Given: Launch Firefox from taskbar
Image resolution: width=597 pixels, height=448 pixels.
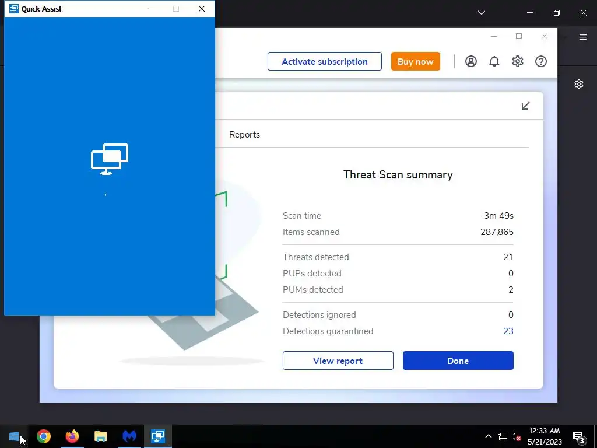Looking at the screenshot, I should point(72,436).
